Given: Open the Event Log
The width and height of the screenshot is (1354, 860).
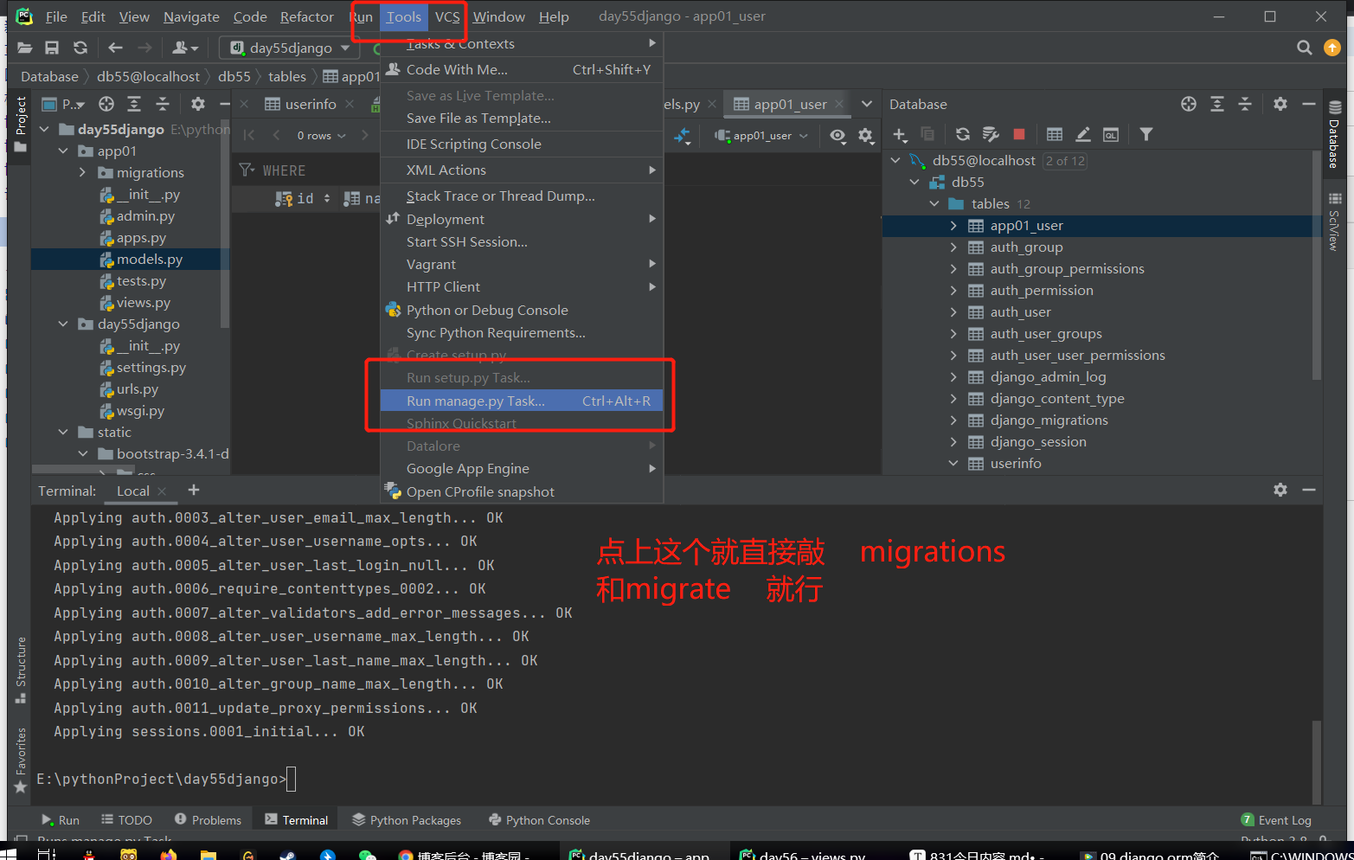Looking at the screenshot, I should 1277,820.
